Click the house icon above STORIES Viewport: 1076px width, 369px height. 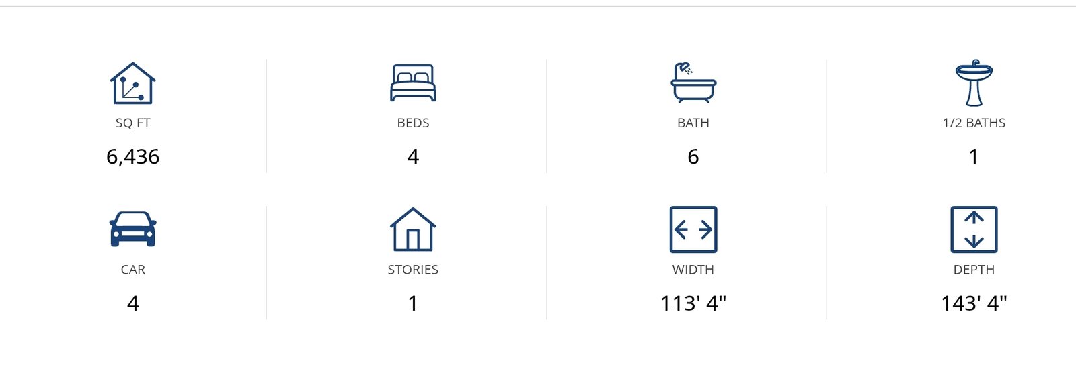(x=413, y=229)
